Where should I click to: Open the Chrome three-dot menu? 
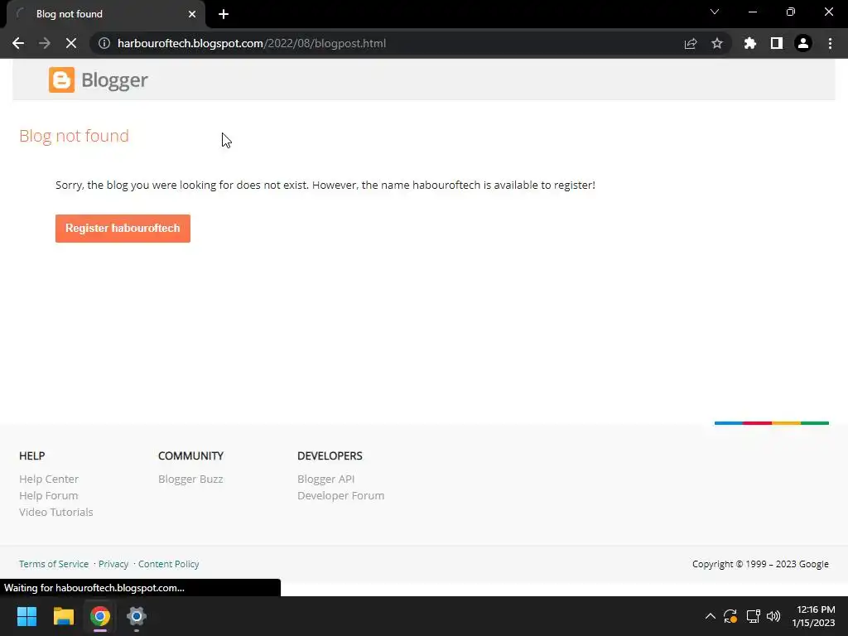point(830,43)
